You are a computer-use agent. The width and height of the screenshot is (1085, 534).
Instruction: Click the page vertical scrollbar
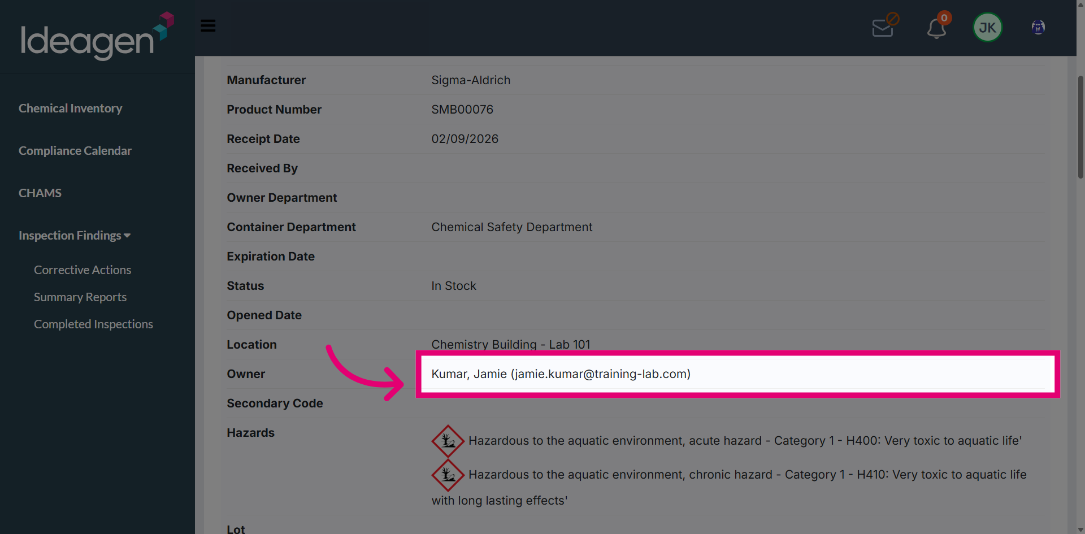click(x=1080, y=127)
